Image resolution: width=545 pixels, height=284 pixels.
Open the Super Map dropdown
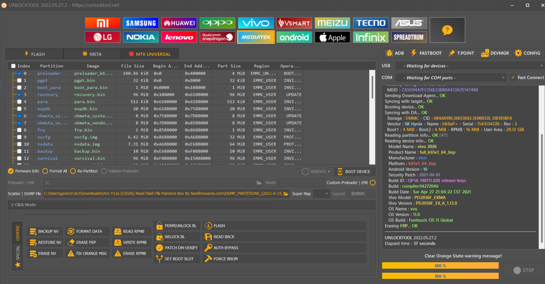(321, 194)
